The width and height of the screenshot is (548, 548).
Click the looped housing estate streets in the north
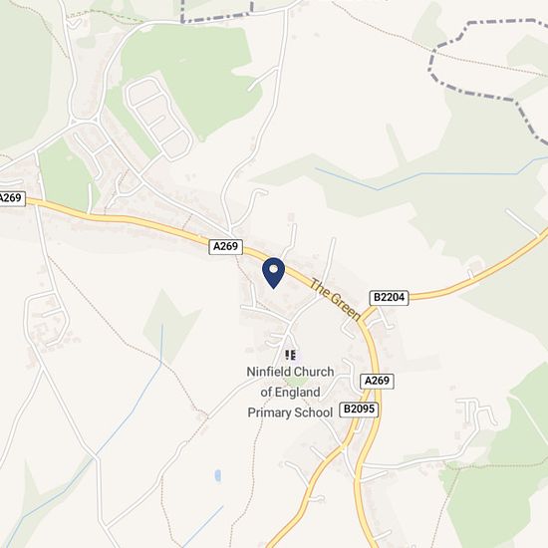(159, 120)
